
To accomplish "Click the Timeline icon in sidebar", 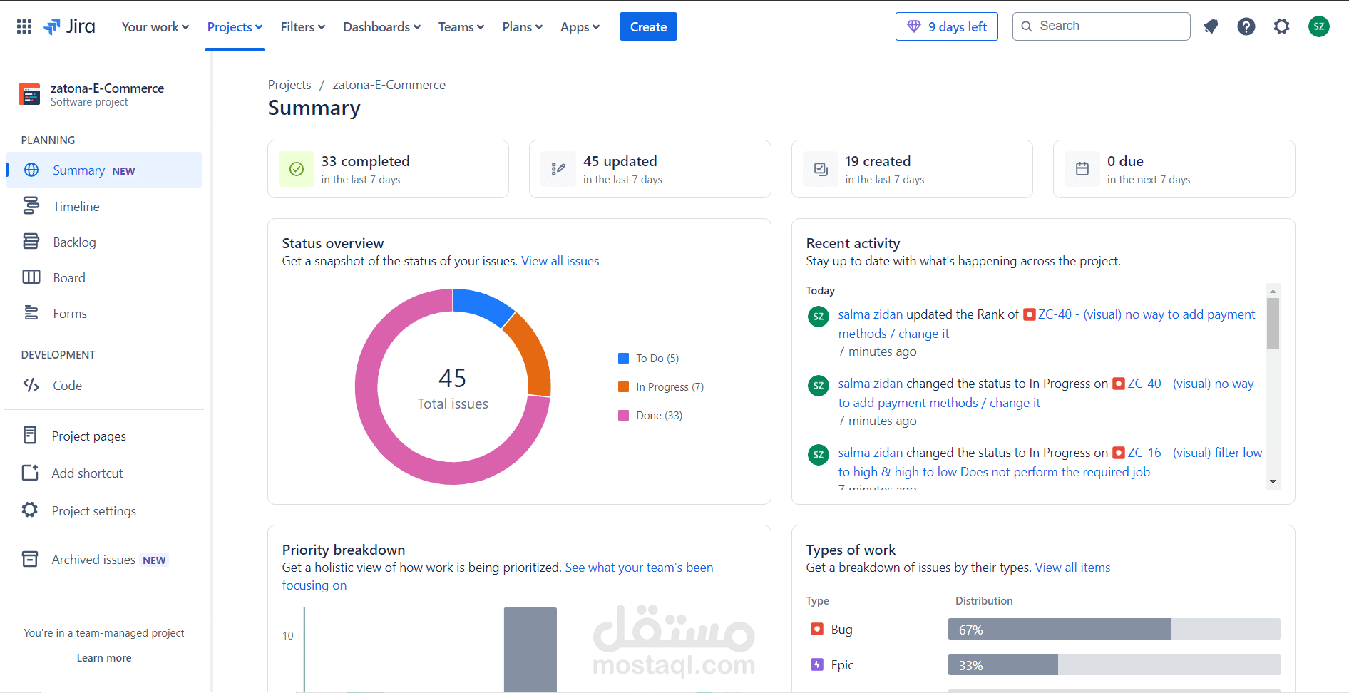I will pos(31,206).
